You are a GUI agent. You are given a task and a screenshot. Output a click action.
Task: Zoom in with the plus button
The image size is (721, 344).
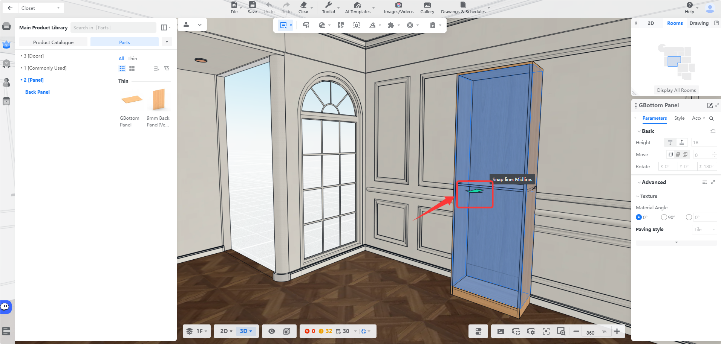617,331
